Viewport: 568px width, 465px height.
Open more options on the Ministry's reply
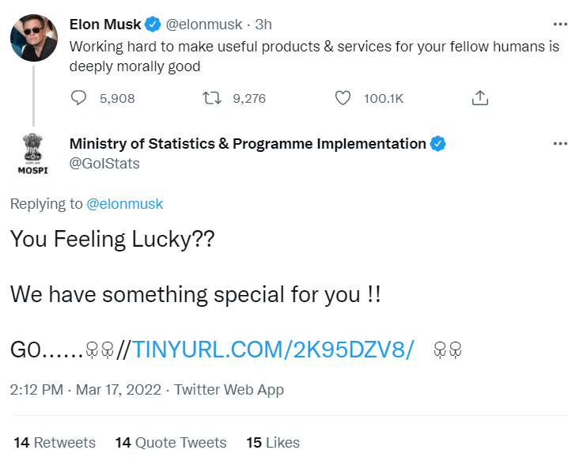(560, 144)
